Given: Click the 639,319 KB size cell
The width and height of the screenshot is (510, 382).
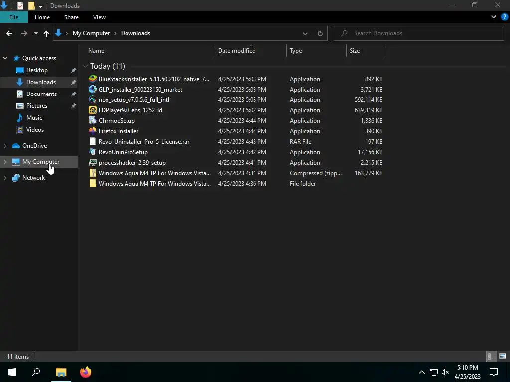Looking at the screenshot, I should (x=368, y=110).
